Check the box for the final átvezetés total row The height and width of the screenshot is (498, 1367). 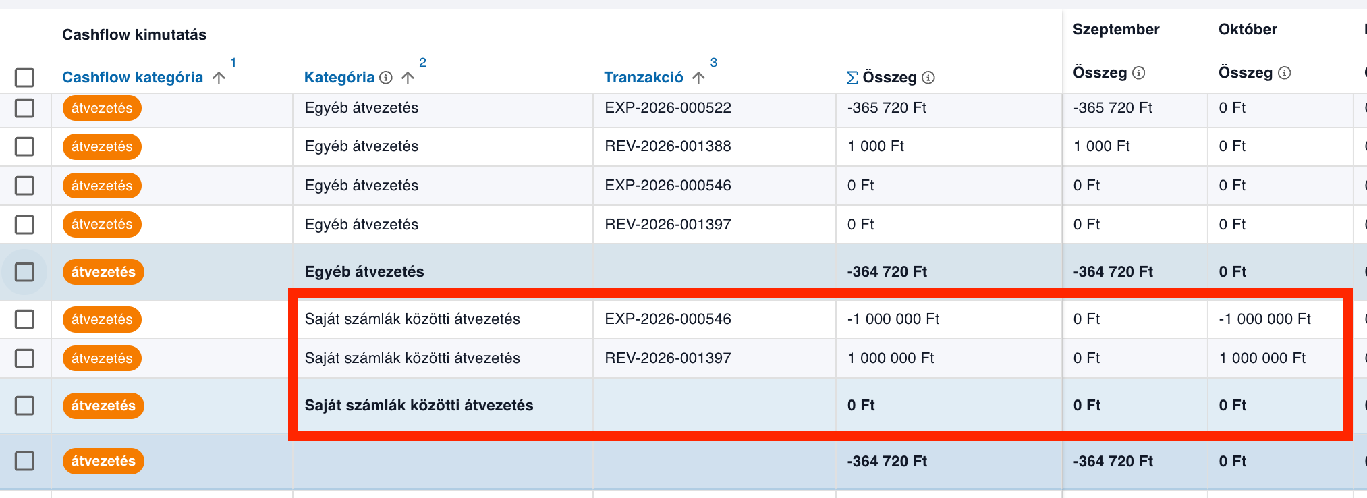(24, 461)
